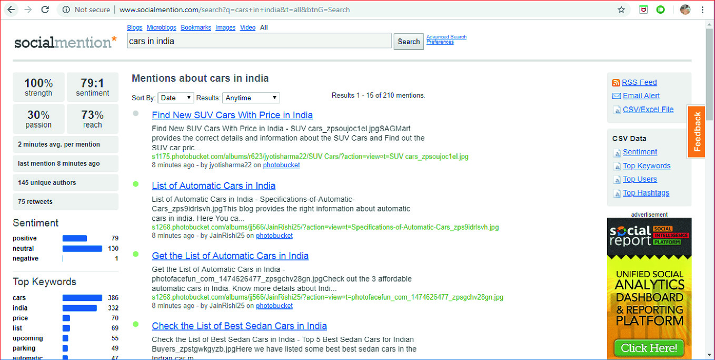
Task: Click the Top Users CSV file icon
Action: [617, 180]
